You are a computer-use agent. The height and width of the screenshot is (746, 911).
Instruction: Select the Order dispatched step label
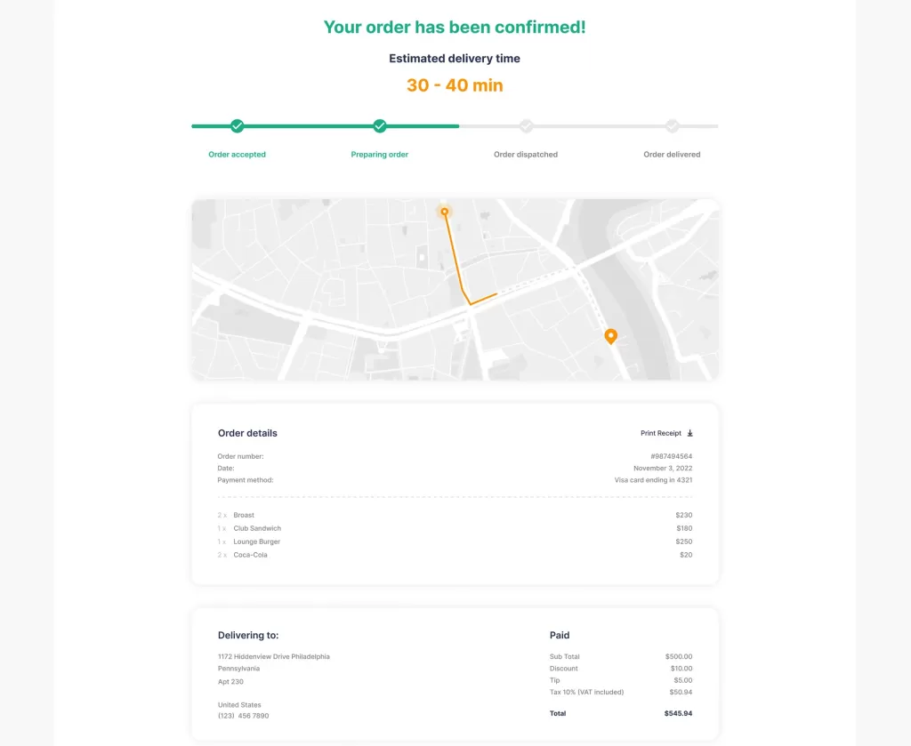tap(526, 155)
